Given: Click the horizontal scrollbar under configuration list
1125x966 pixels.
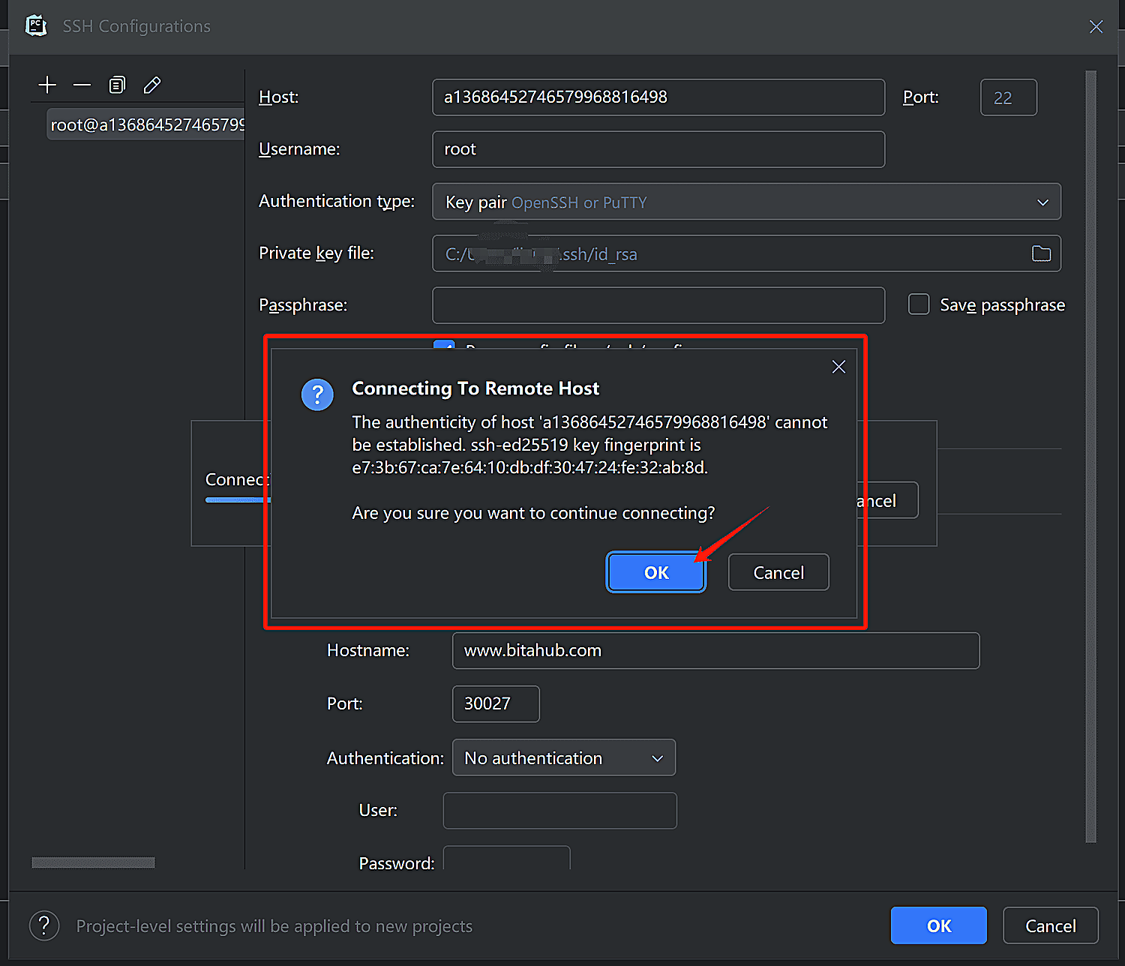Looking at the screenshot, I should click(93, 862).
